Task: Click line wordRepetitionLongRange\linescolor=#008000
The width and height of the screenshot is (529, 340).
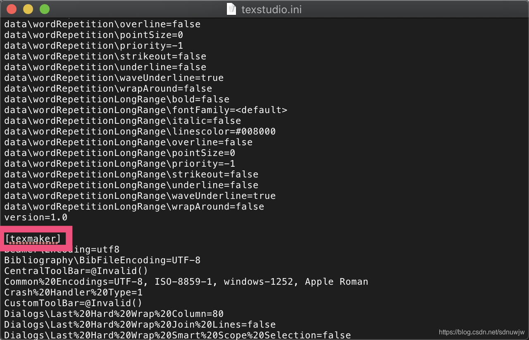Action: click(x=140, y=132)
